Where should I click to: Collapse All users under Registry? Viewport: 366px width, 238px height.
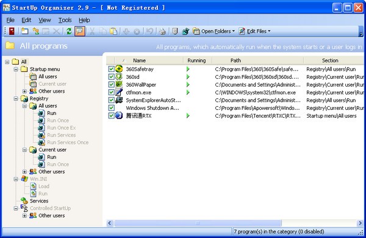25,106
